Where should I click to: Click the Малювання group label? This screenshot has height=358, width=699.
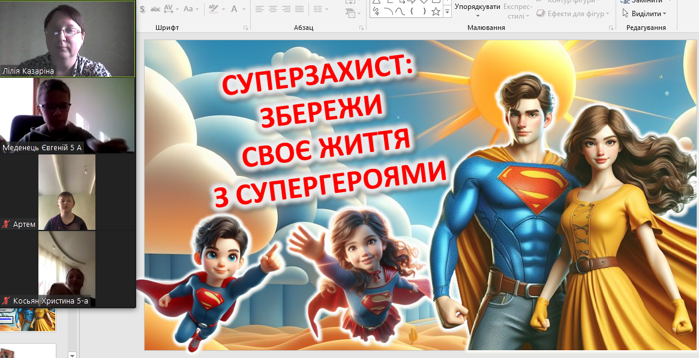click(486, 28)
